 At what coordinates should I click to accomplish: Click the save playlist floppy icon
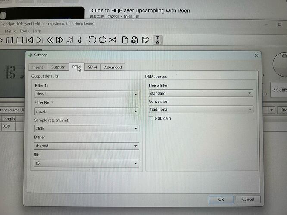146,40
